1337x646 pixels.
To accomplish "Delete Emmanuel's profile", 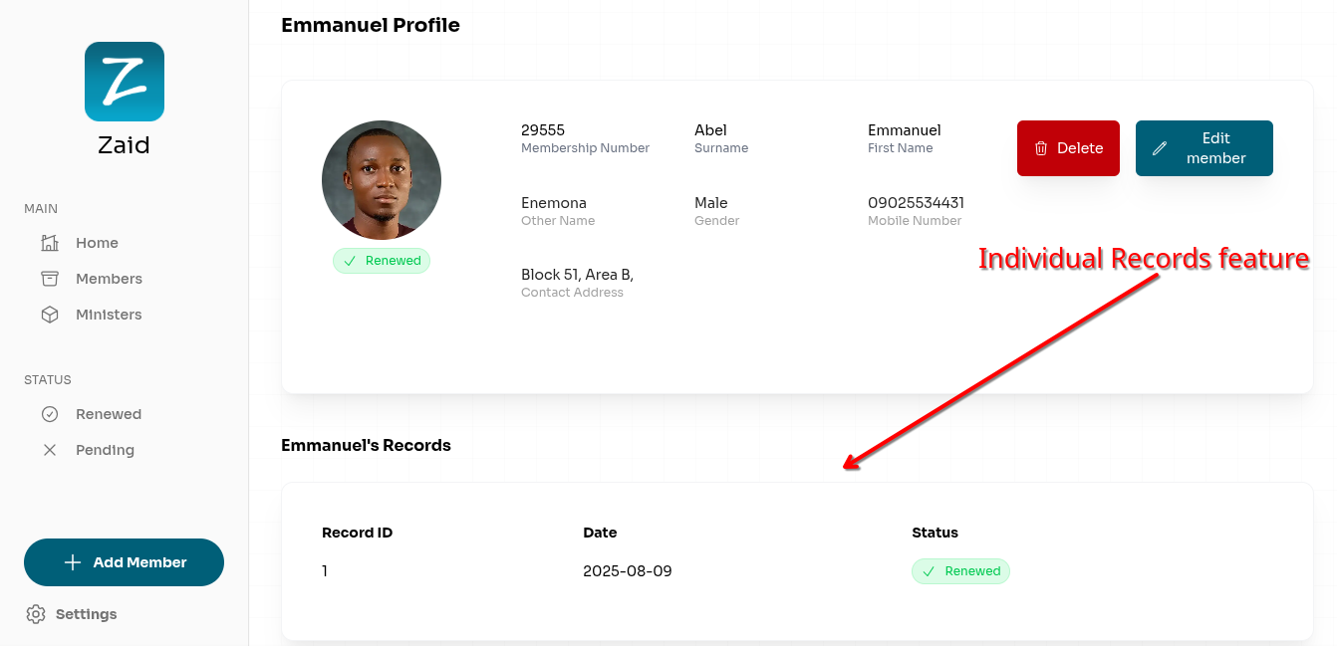I will click(x=1068, y=148).
